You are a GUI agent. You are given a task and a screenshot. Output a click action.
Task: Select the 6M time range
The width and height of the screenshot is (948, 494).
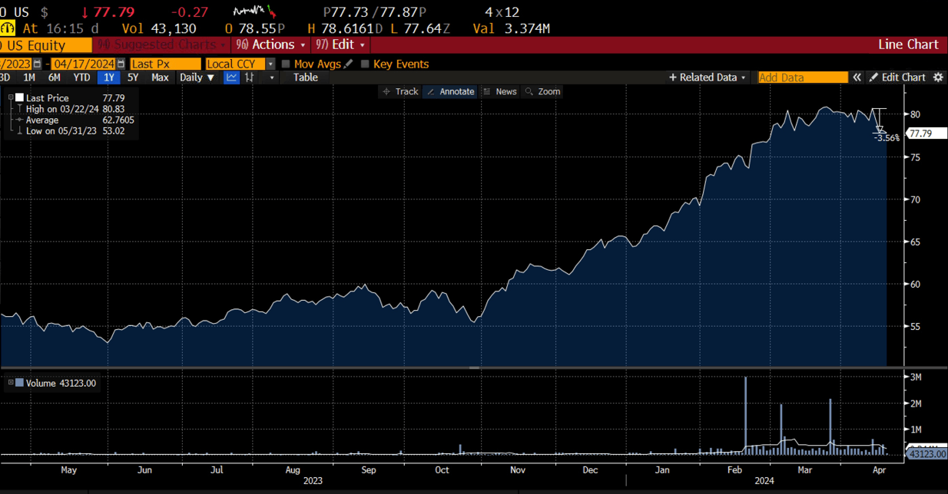click(x=54, y=77)
